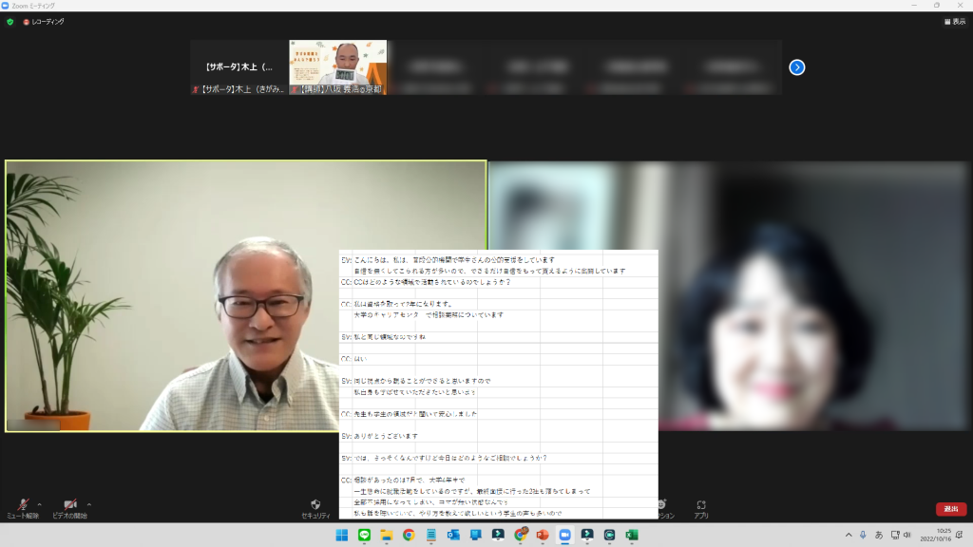
Task: Launch PowerPoint from the taskbar
Action: point(543,535)
